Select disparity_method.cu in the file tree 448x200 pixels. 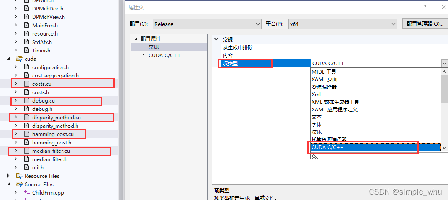click(56, 117)
